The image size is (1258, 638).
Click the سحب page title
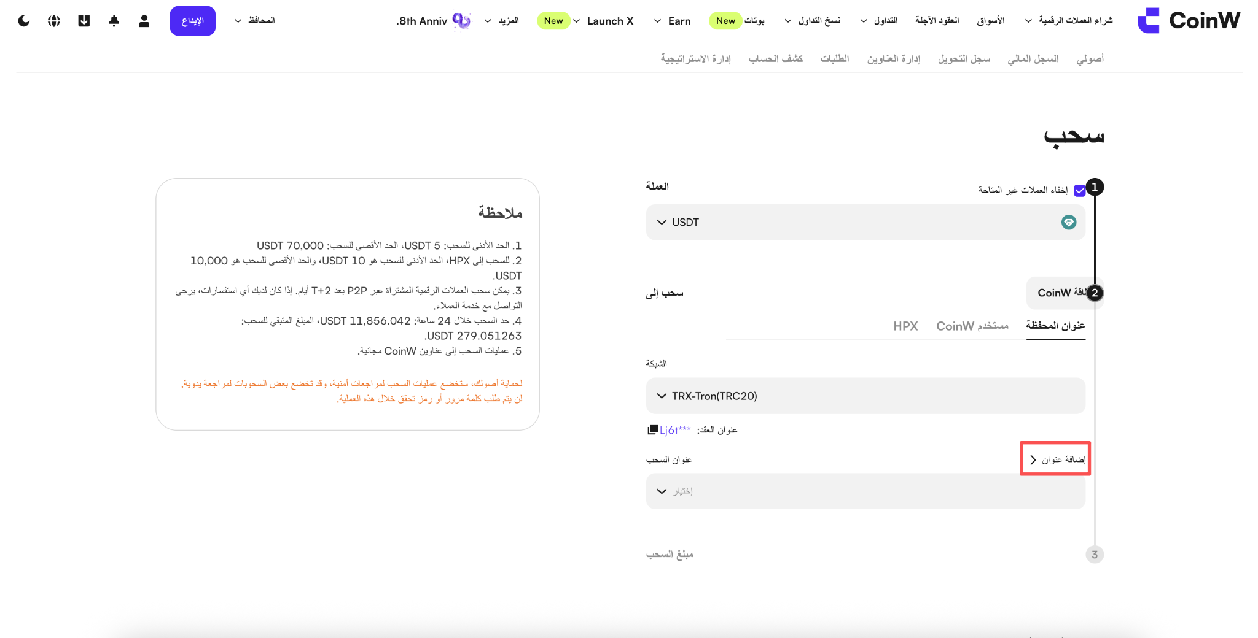click(x=1074, y=136)
